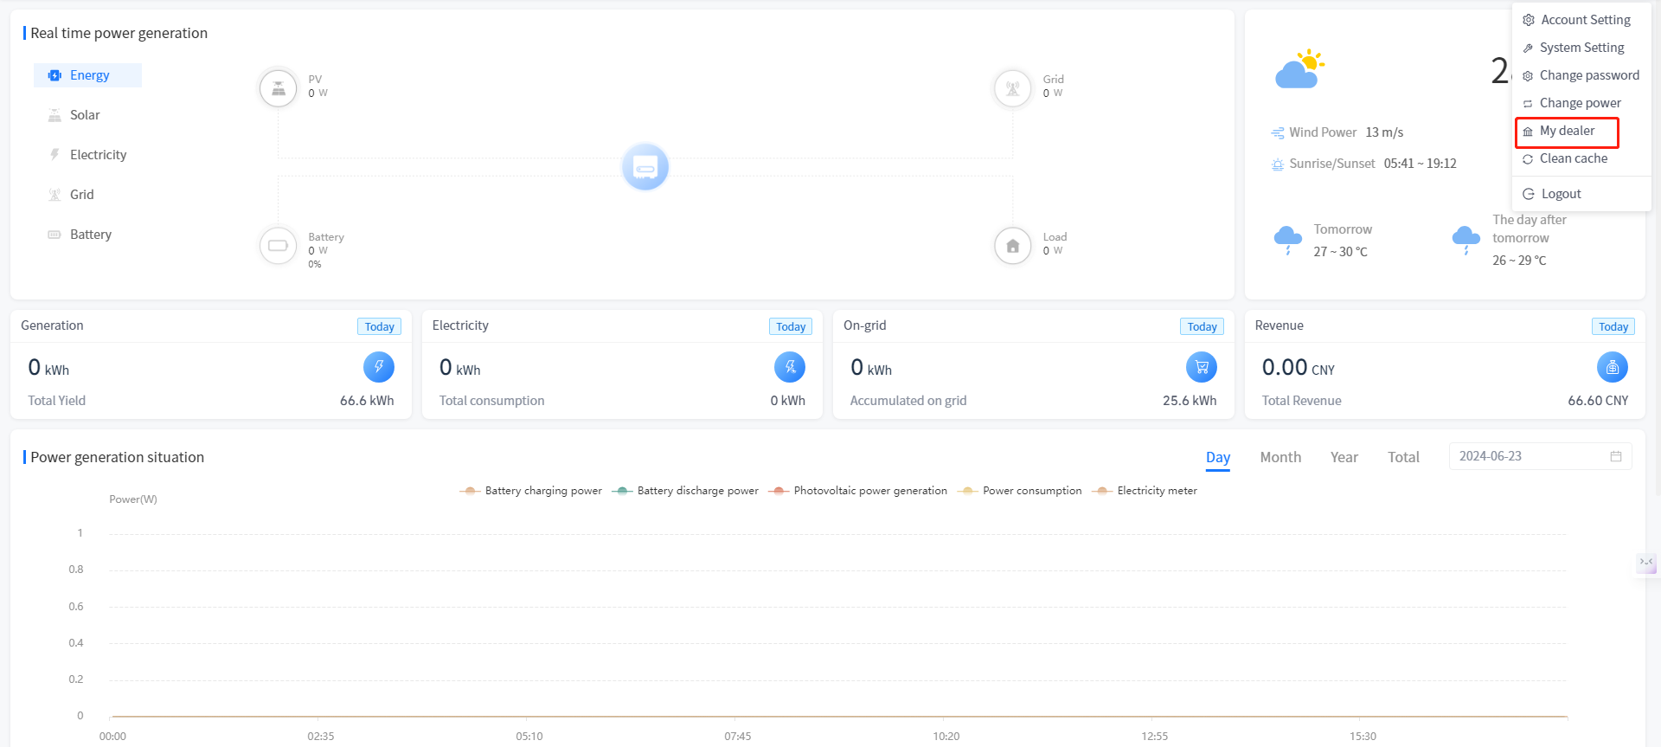Switch to the Month tab
The width and height of the screenshot is (1661, 747).
click(1280, 457)
